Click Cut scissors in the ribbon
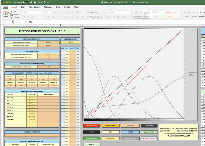Screen dimensions: 205x146 coord(12,11)
